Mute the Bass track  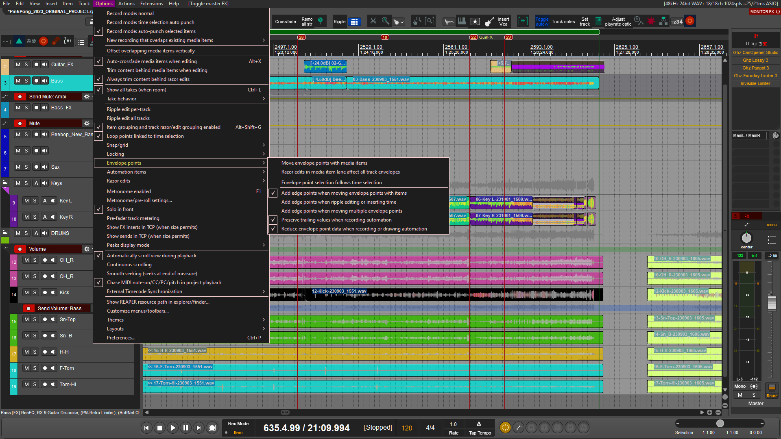click(x=18, y=81)
